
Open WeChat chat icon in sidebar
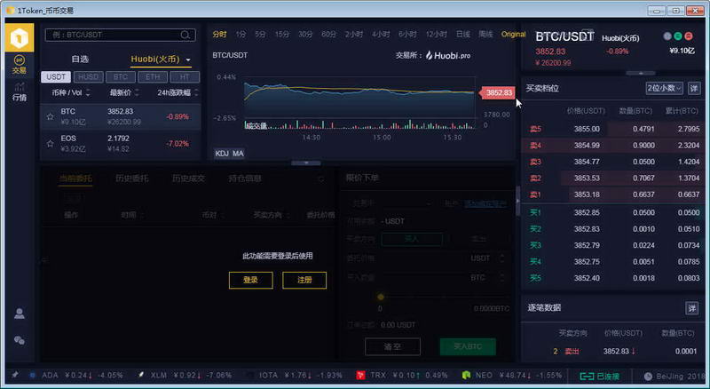tap(19, 340)
